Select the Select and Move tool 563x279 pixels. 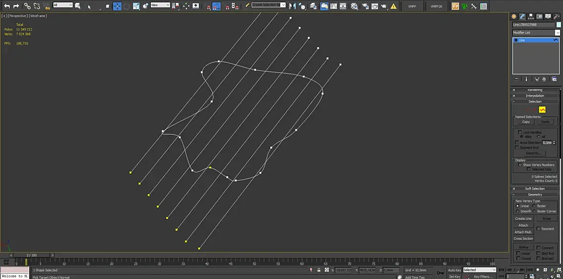point(117,6)
